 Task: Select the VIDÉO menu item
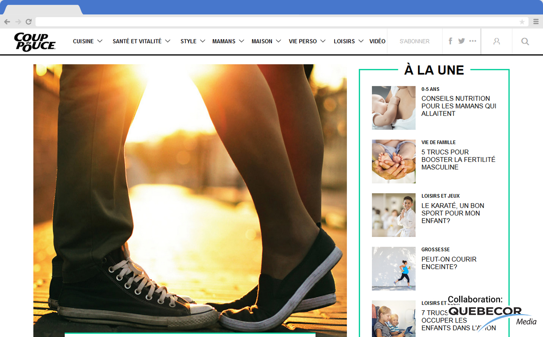pyautogui.click(x=378, y=41)
